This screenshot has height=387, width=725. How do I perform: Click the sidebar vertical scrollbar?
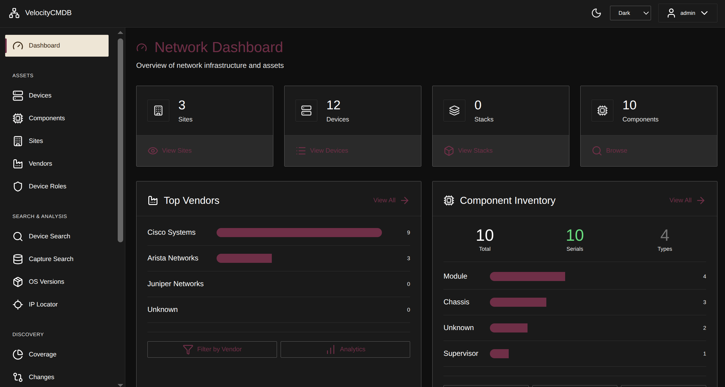point(120,139)
